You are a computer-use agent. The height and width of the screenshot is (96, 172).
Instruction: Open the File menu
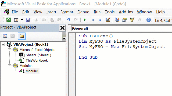tap(15, 12)
